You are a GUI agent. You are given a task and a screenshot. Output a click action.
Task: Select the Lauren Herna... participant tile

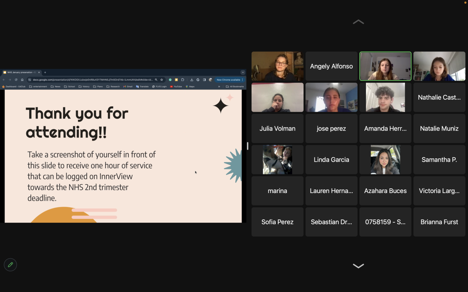(x=332, y=191)
